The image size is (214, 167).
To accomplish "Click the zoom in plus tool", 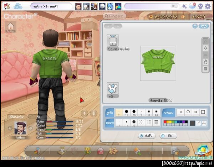I will pos(205,48).
